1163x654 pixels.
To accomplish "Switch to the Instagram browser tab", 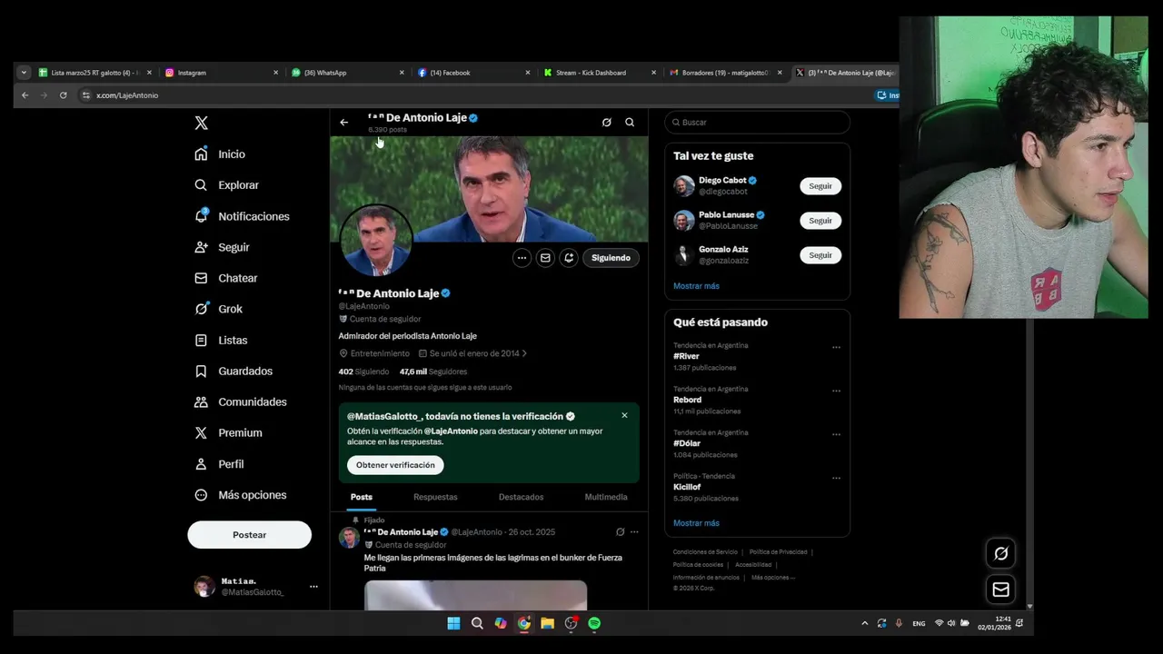I will pyautogui.click(x=222, y=73).
